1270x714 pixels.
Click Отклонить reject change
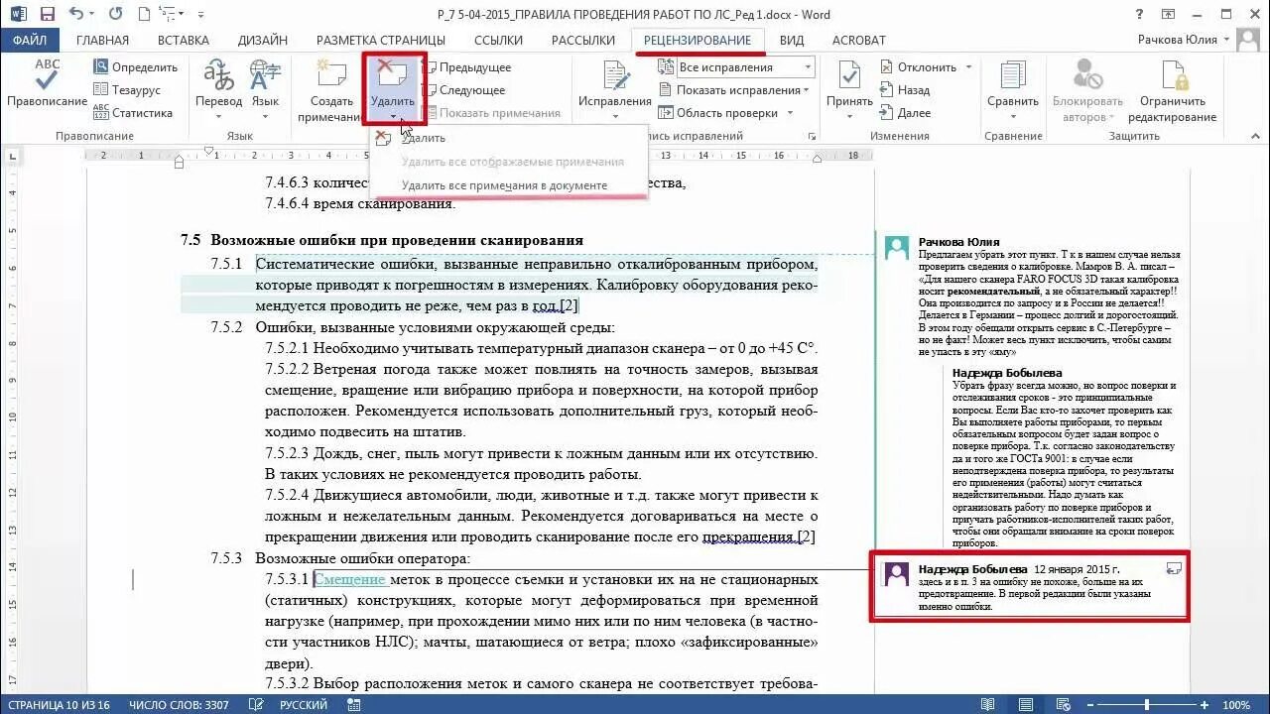point(918,67)
